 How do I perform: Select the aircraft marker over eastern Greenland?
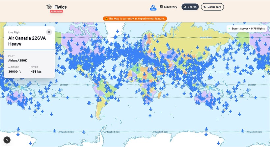pos(118,31)
